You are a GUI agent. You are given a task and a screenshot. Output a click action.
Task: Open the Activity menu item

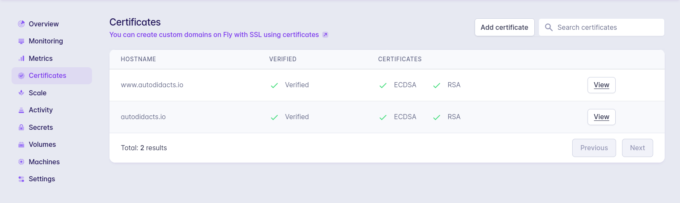tap(40, 110)
